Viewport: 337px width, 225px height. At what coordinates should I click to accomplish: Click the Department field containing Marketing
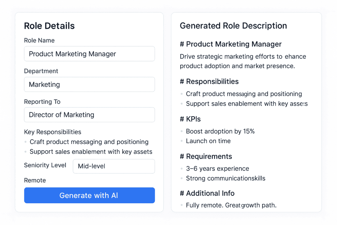point(90,85)
